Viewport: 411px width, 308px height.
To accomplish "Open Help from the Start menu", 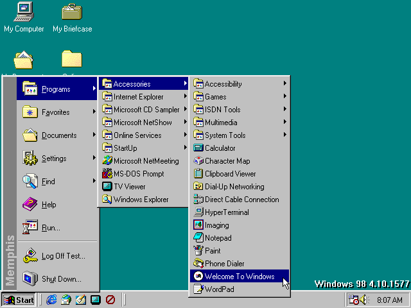I will (x=57, y=204).
